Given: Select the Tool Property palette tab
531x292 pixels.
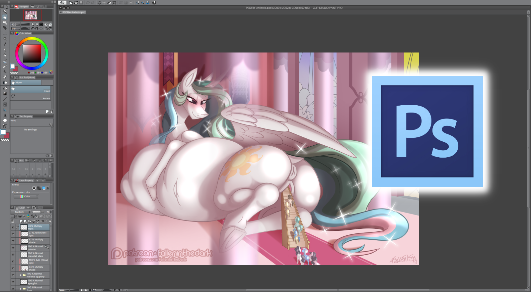Looking at the screenshot, I should [x=24, y=116].
